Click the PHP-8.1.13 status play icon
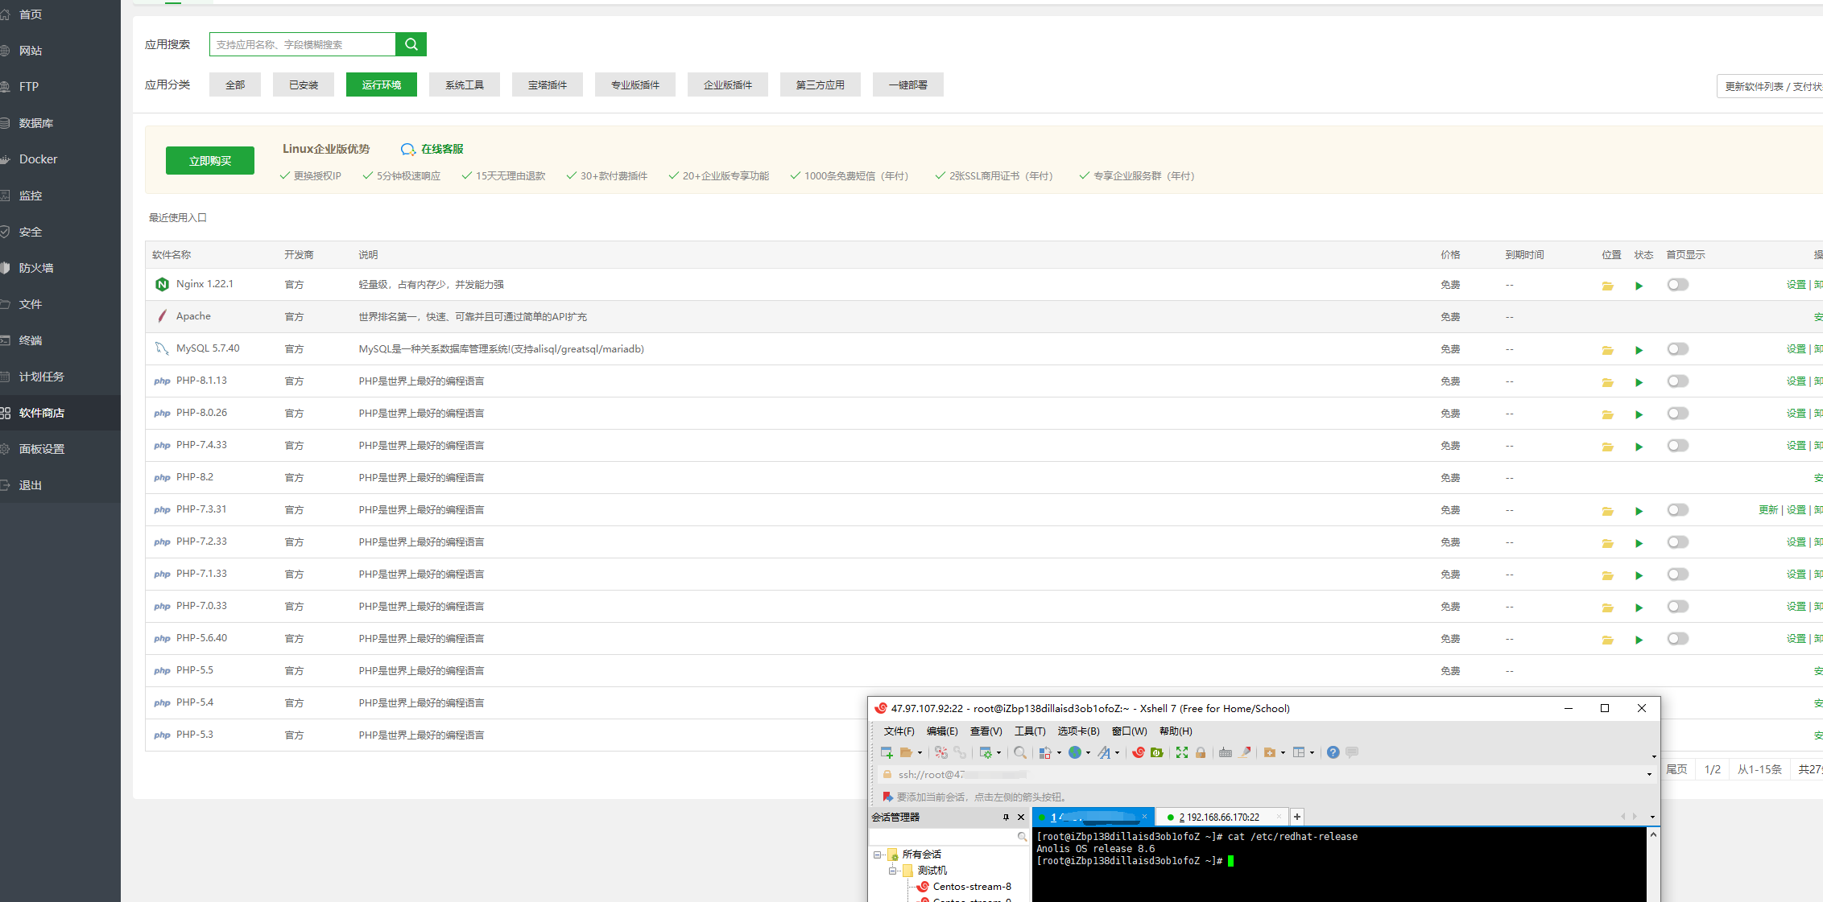The height and width of the screenshot is (902, 1823). click(1639, 382)
